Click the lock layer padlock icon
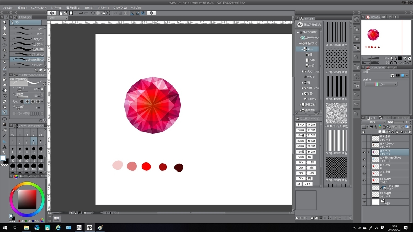Image resolution: width=413 pixels, height=232 pixels. point(384,126)
